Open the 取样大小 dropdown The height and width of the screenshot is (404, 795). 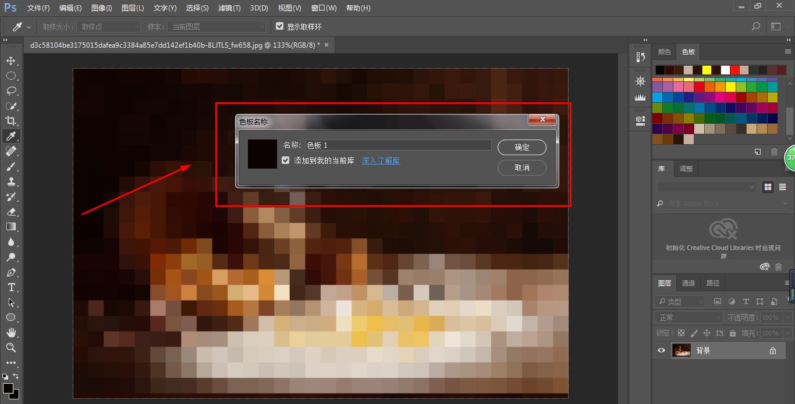109,27
